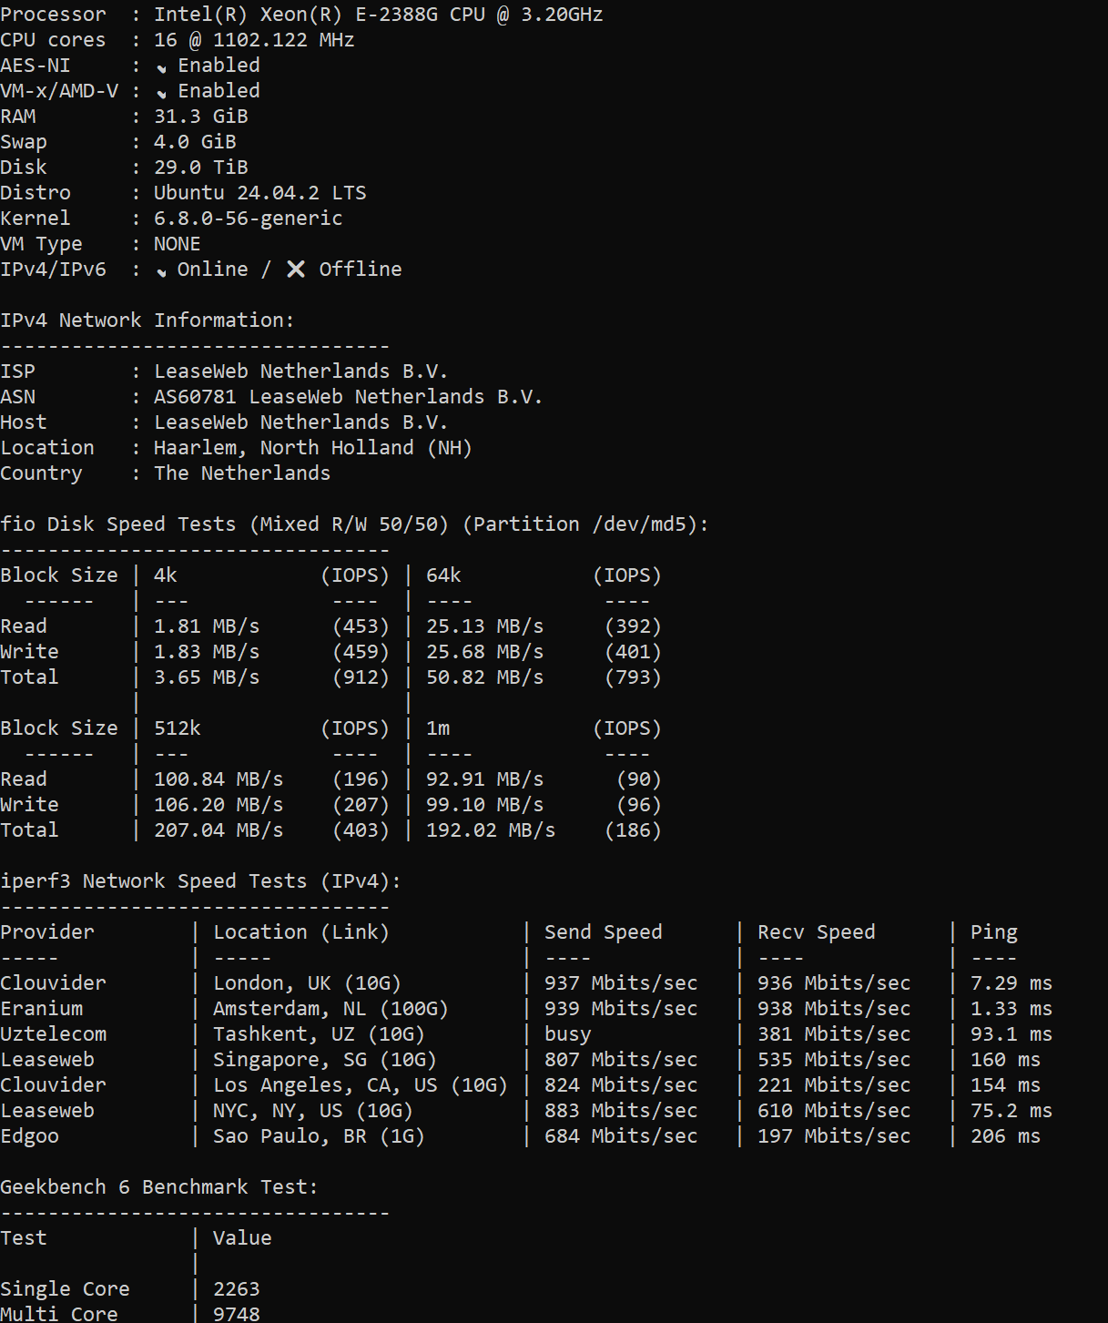Click the Amsterdam ping "1.33 ms"
This screenshot has height=1323, width=1108.
(1011, 1009)
